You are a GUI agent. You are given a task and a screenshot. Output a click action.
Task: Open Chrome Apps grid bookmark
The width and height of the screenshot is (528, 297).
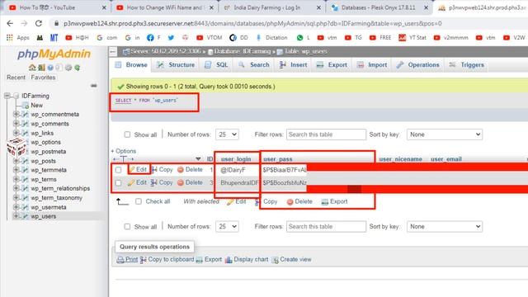[x=17, y=38]
